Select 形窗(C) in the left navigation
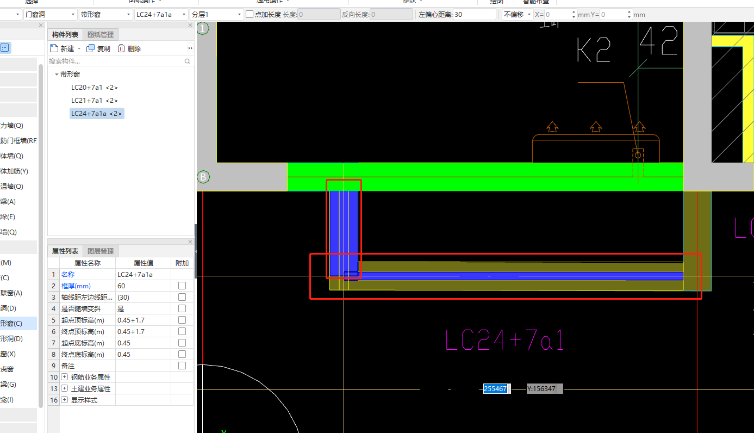Viewport: 754px width, 433px height. tap(18, 324)
